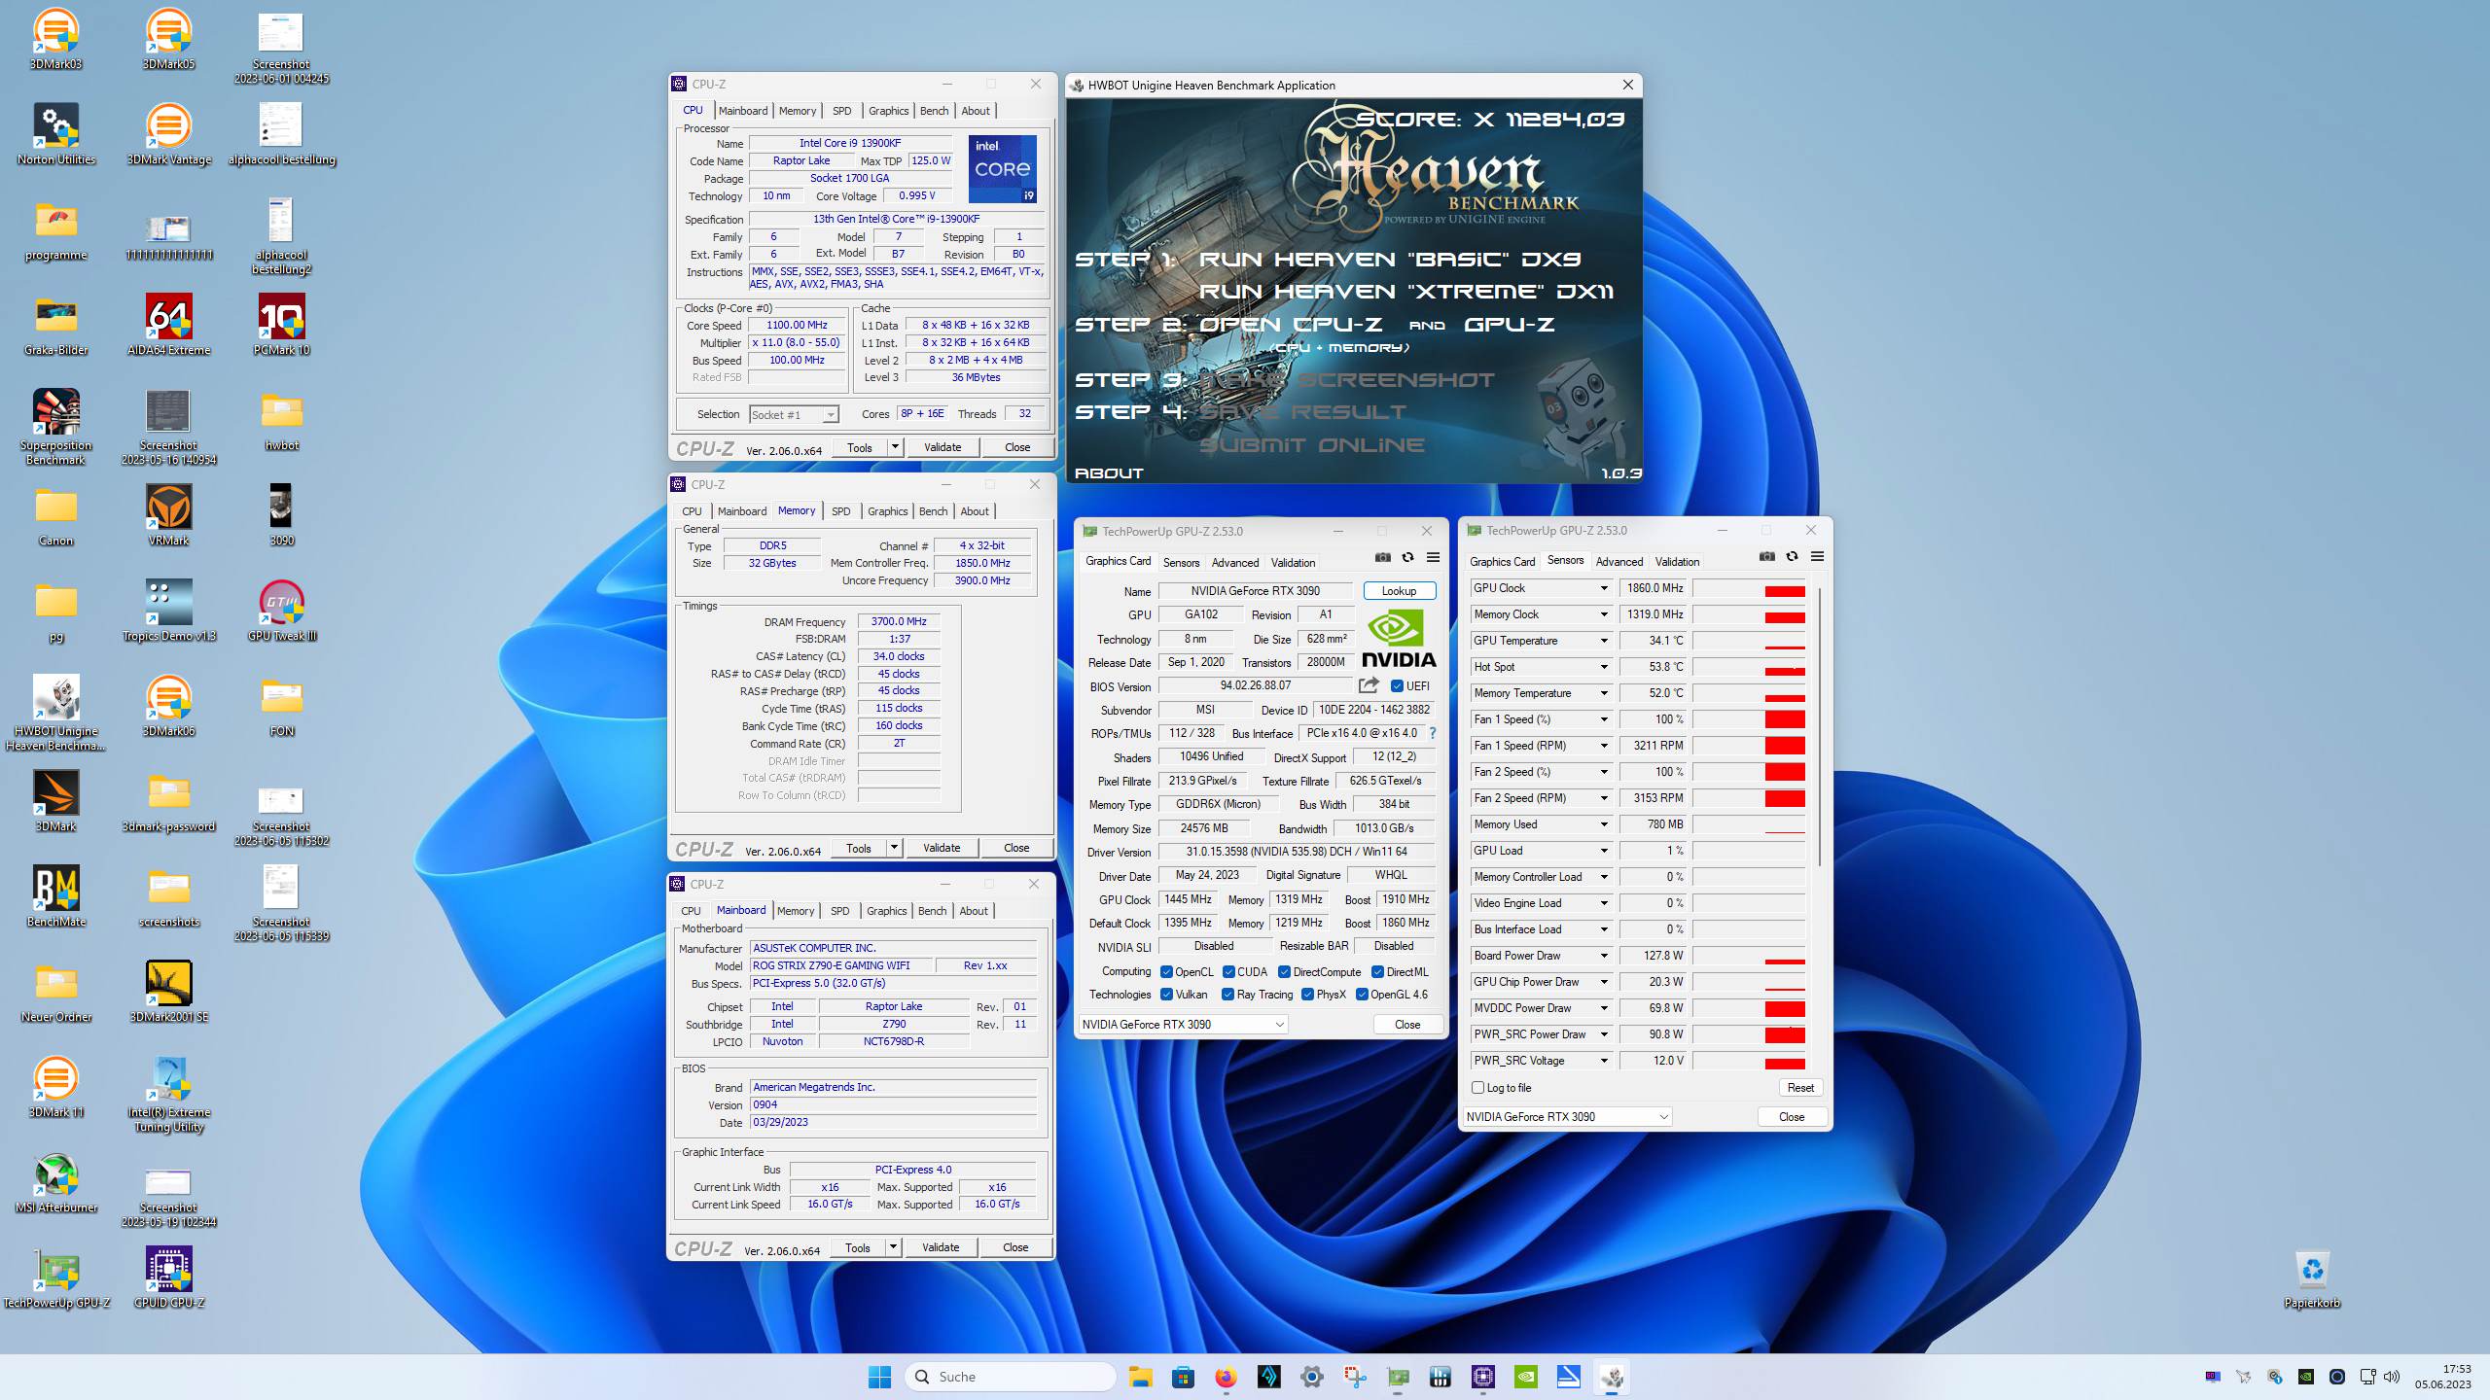Click camera icon in GPU-Z Sensors window
The image size is (2490, 1400).
[1766, 556]
